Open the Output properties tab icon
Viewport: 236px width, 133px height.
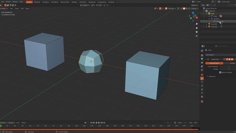point(202,59)
